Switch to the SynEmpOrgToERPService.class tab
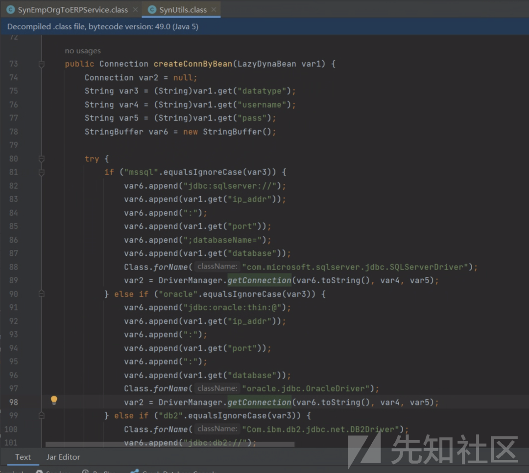Viewport: 529px width, 473px height. [x=73, y=10]
